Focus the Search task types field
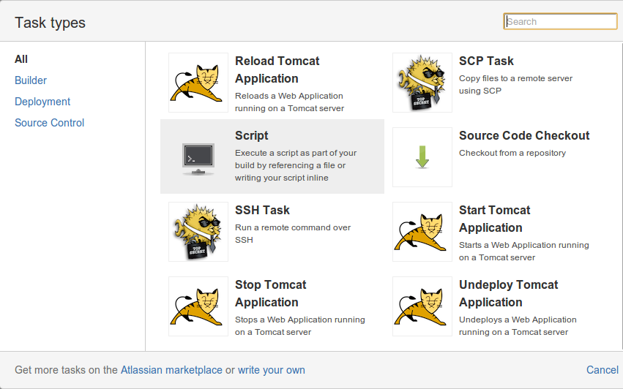 [560, 21]
